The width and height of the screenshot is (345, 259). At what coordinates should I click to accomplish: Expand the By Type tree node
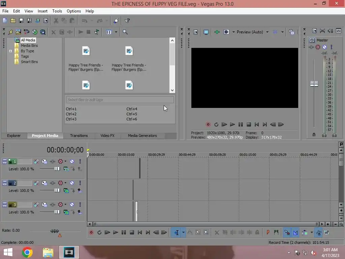[10, 51]
